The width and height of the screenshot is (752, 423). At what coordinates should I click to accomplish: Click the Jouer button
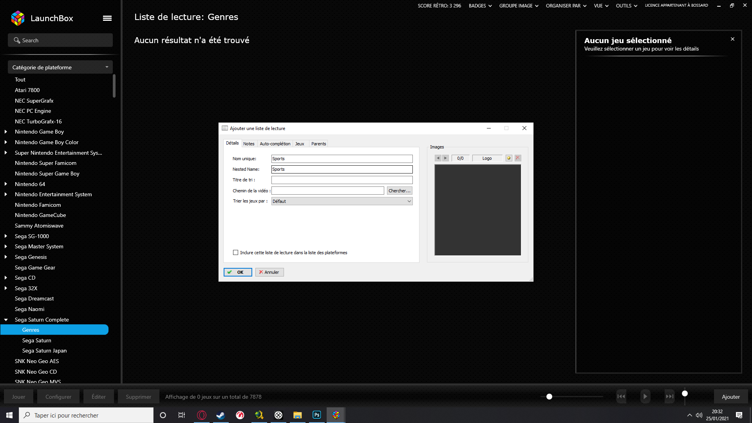tap(18, 397)
